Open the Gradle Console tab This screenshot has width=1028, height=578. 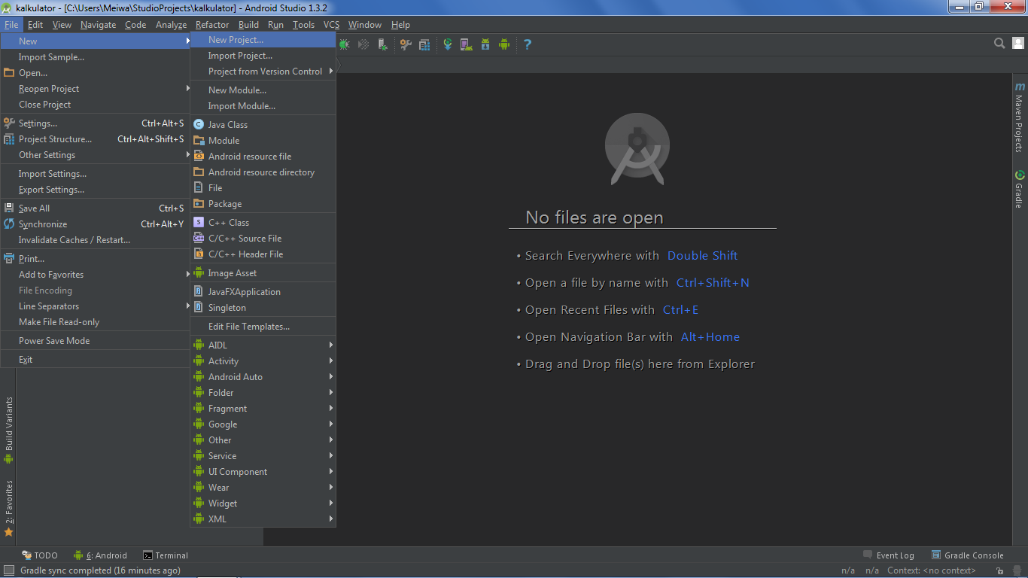968,555
